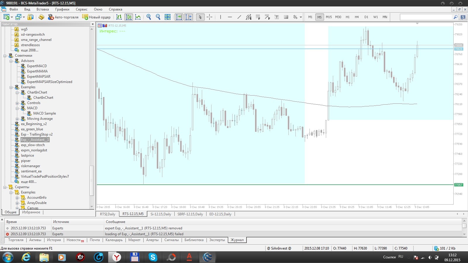Open the Market Watch dollar icon
The height and width of the screenshot is (263, 468).
[30, 17]
